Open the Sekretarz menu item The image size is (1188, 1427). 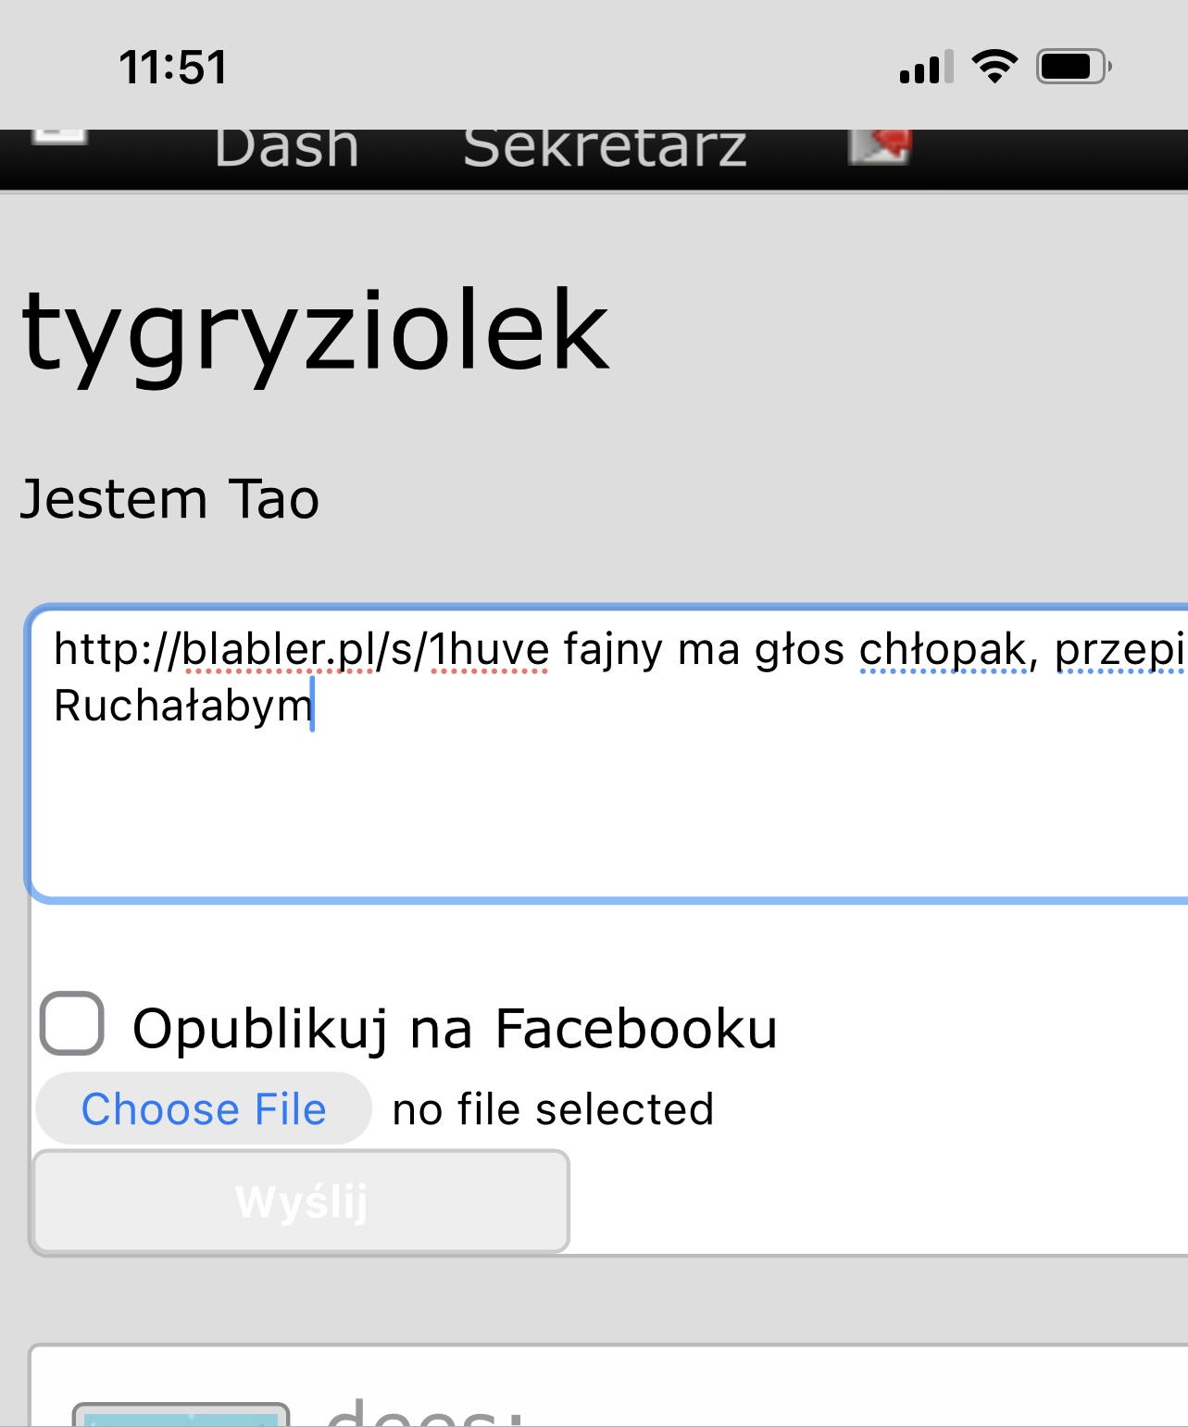[x=605, y=148]
